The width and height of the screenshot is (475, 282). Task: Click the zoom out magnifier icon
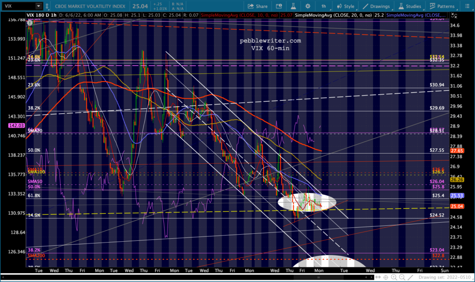402,277
